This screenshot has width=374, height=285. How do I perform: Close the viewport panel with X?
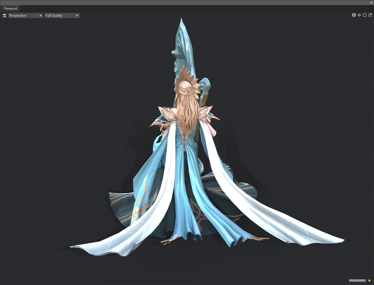(371, 3)
